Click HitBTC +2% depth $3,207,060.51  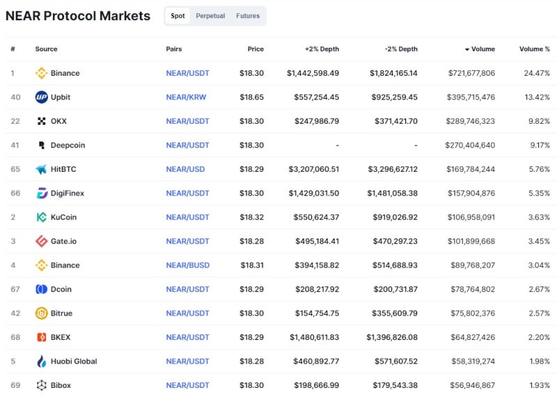click(x=314, y=169)
